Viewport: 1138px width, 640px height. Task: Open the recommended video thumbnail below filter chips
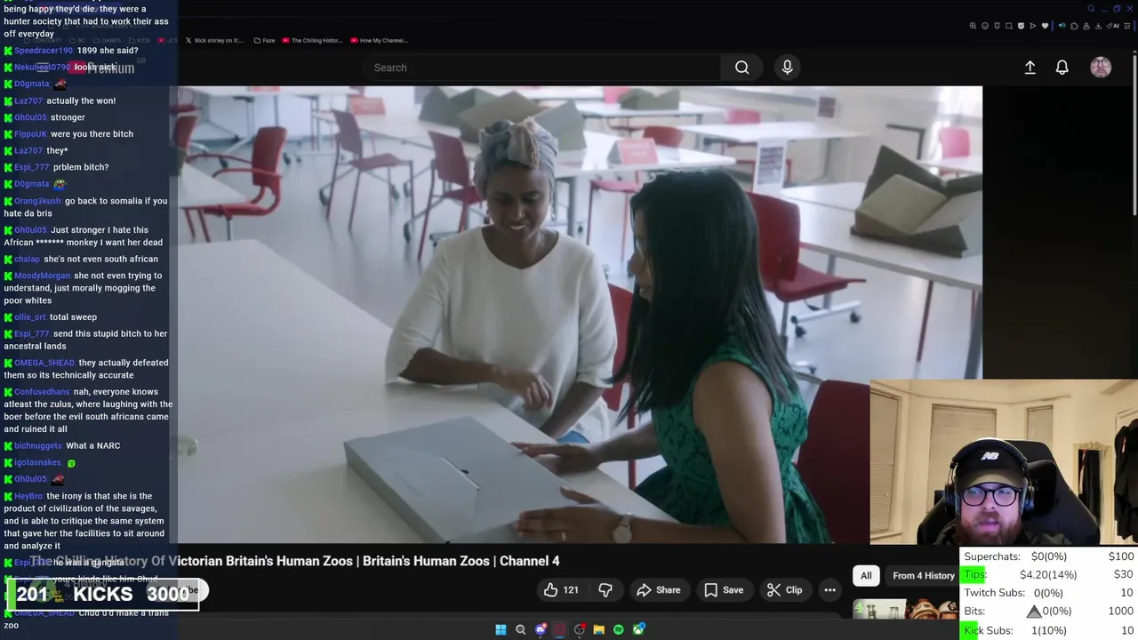pos(906,610)
